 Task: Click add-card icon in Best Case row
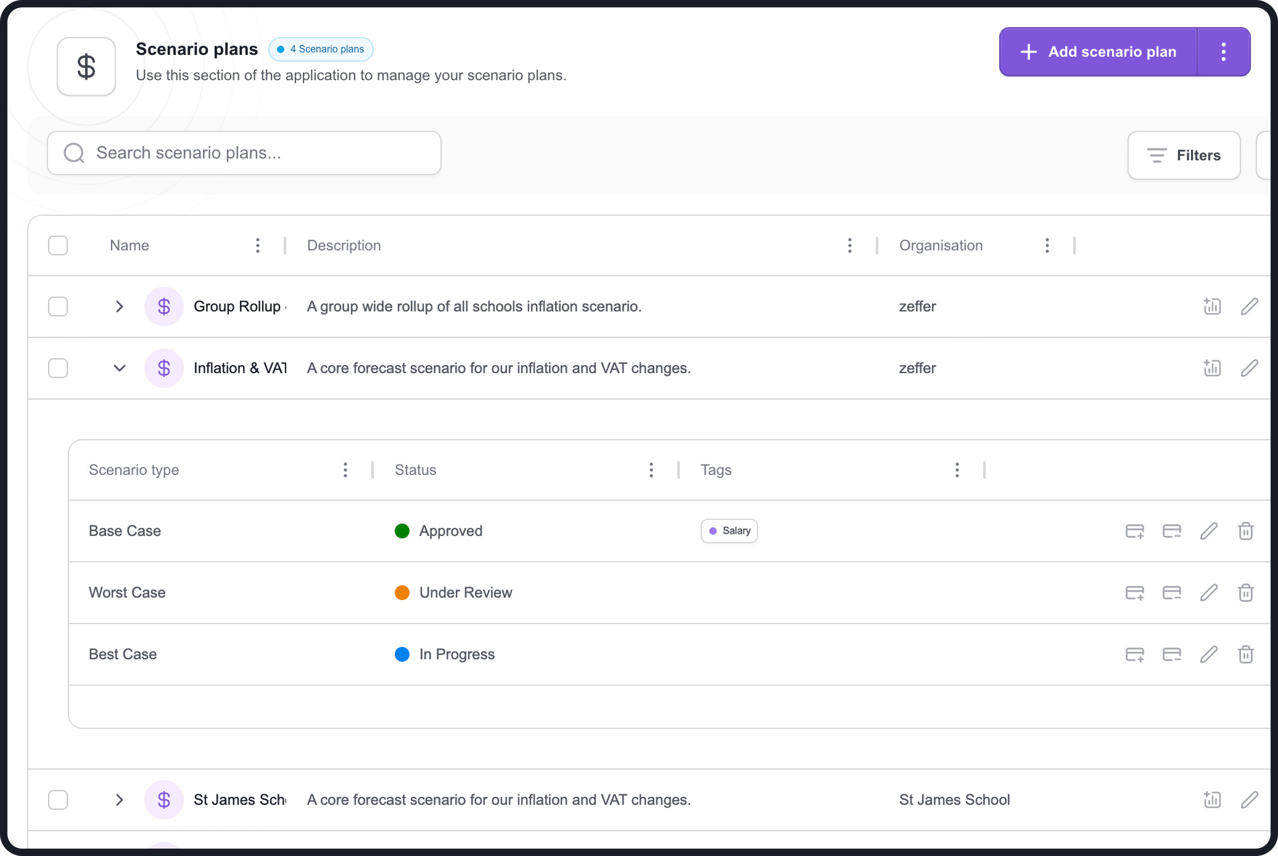1135,654
